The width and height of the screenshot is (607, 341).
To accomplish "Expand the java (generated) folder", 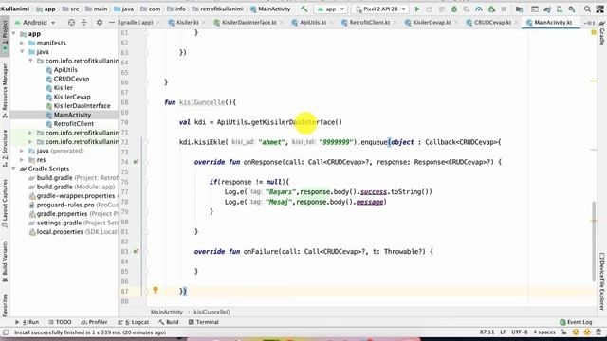I will [x=22, y=151].
